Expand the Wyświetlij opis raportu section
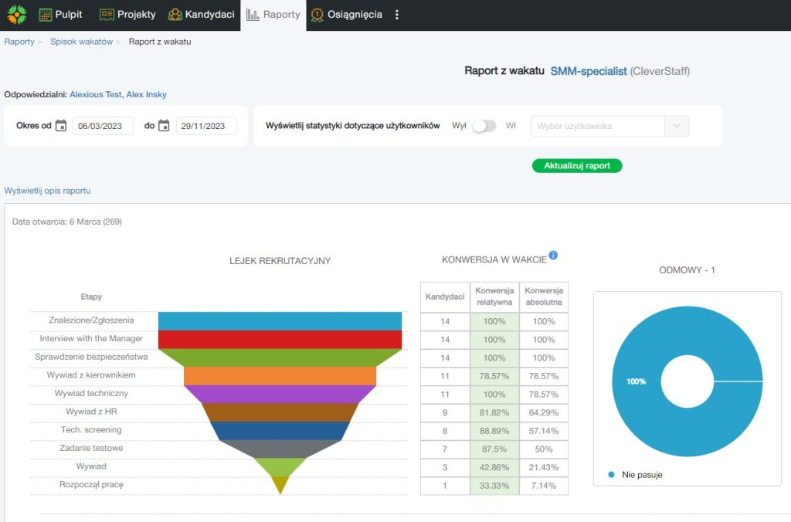This screenshot has width=791, height=522. [x=48, y=191]
